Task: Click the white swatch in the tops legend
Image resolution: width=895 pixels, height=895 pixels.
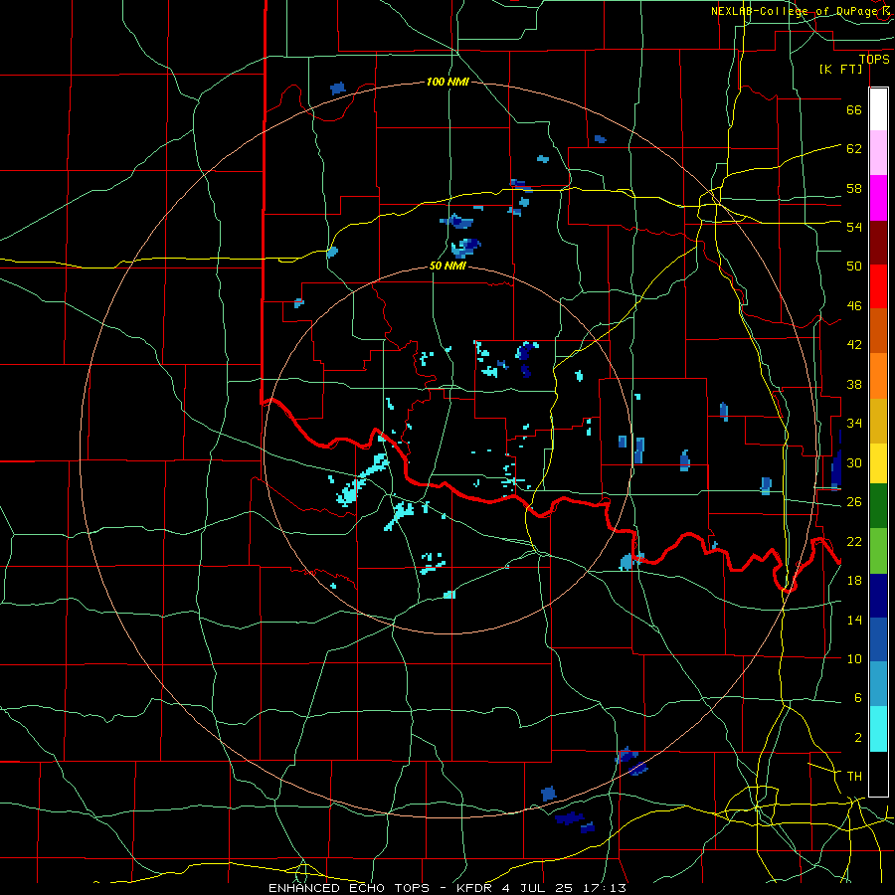Action: [x=878, y=109]
